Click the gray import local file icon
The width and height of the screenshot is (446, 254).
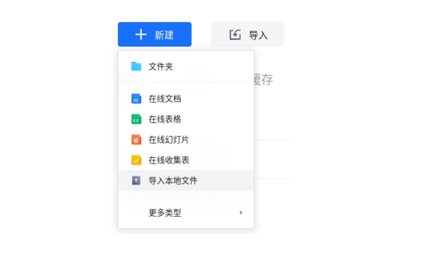pyautogui.click(x=136, y=181)
